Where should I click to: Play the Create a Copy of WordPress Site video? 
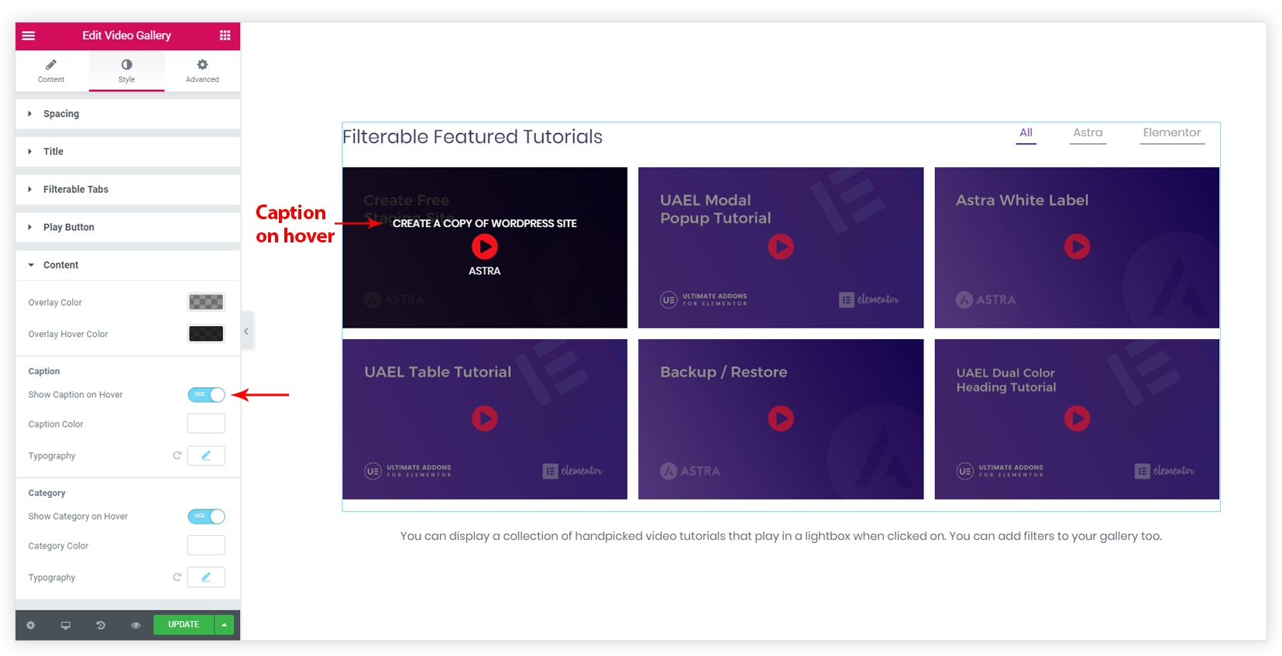coord(485,247)
